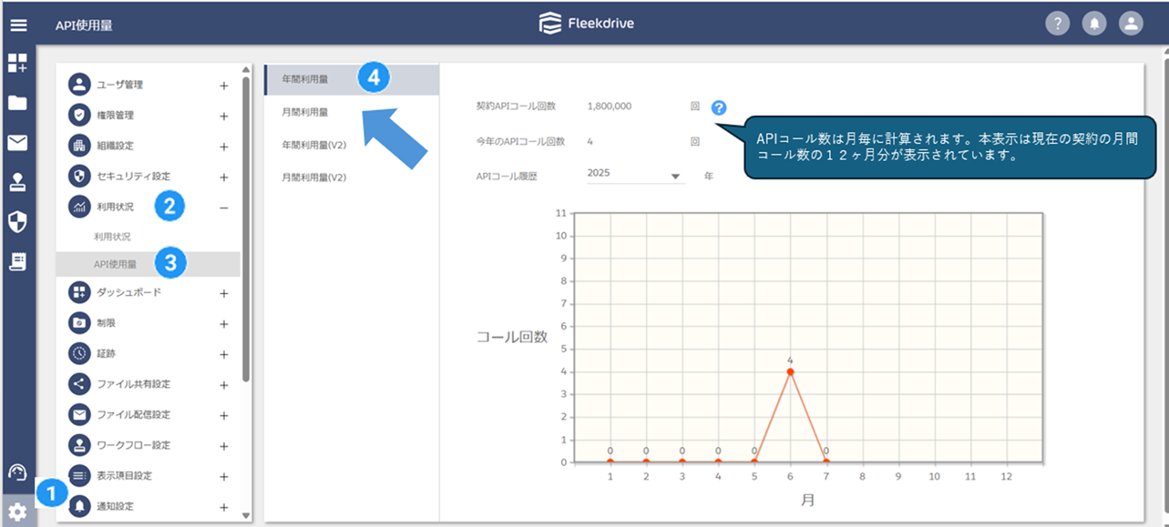The height and width of the screenshot is (527, 1169).
Task: Open the folder icon in left rail
Action: (17, 103)
